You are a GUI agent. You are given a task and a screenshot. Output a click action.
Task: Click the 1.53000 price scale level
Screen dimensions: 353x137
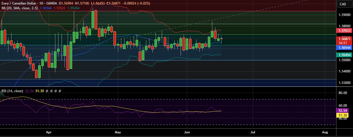click(344, 83)
